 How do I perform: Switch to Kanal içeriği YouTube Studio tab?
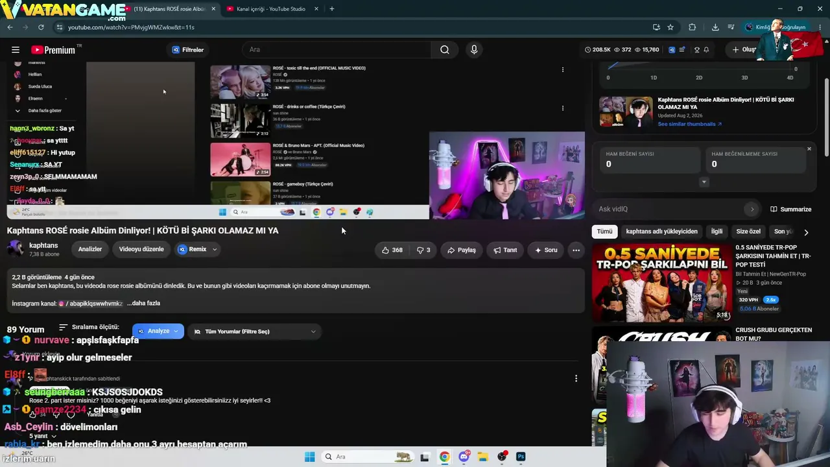[270, 9]
